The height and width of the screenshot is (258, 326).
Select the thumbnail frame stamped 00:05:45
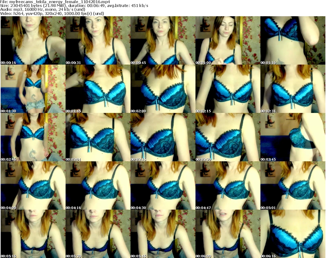[163, 234]
